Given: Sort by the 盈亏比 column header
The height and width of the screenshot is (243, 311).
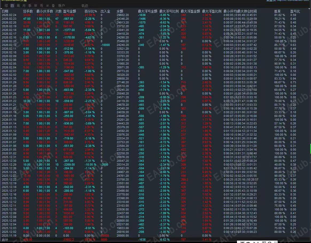Looking at the screenshot, I should pos(295,11).
